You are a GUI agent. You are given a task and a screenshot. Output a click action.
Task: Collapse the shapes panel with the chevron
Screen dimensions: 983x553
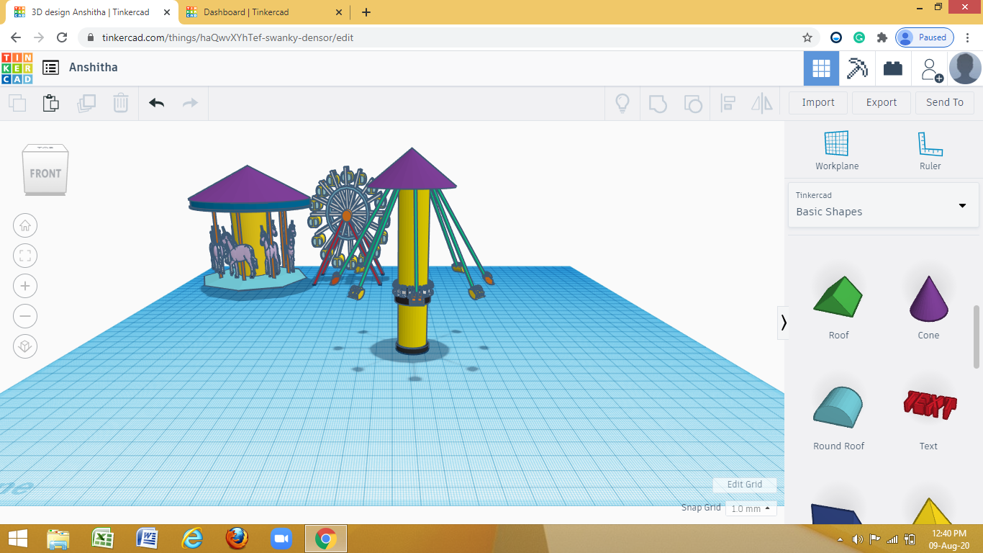point(784,323)
